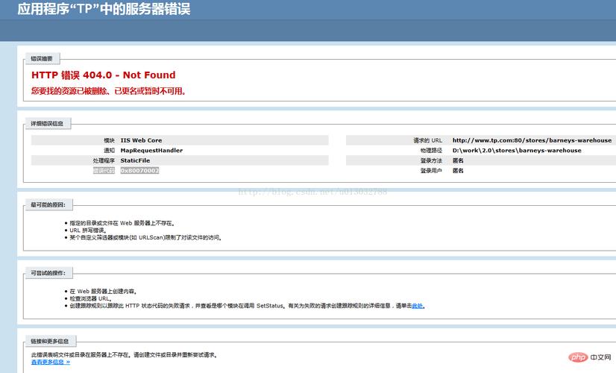Click the bullet mentioning URLScan

(x=145, y=238)
